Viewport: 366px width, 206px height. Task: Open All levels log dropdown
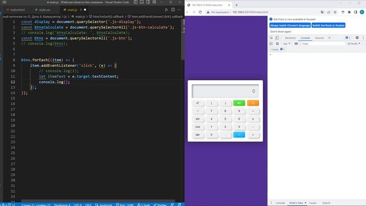tap(353, 43)
